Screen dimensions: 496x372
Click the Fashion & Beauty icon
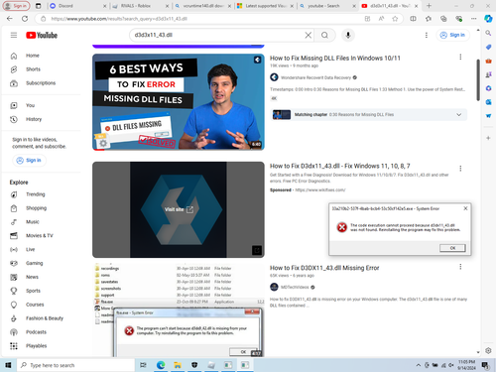coord(14,318)
